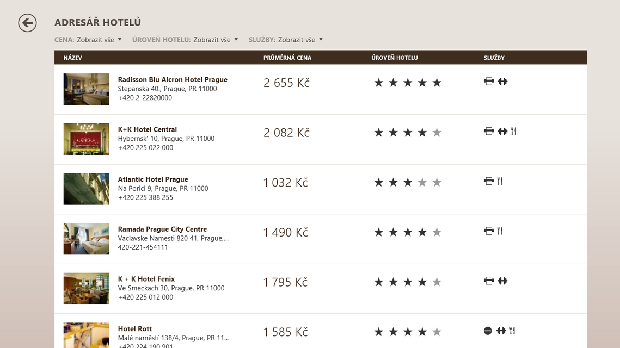Open the Cena filter dropdown
Viewport: 620px width, 348px height.
tap(88, 40)
